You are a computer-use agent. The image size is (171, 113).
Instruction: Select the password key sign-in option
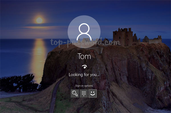pos(75,94)
